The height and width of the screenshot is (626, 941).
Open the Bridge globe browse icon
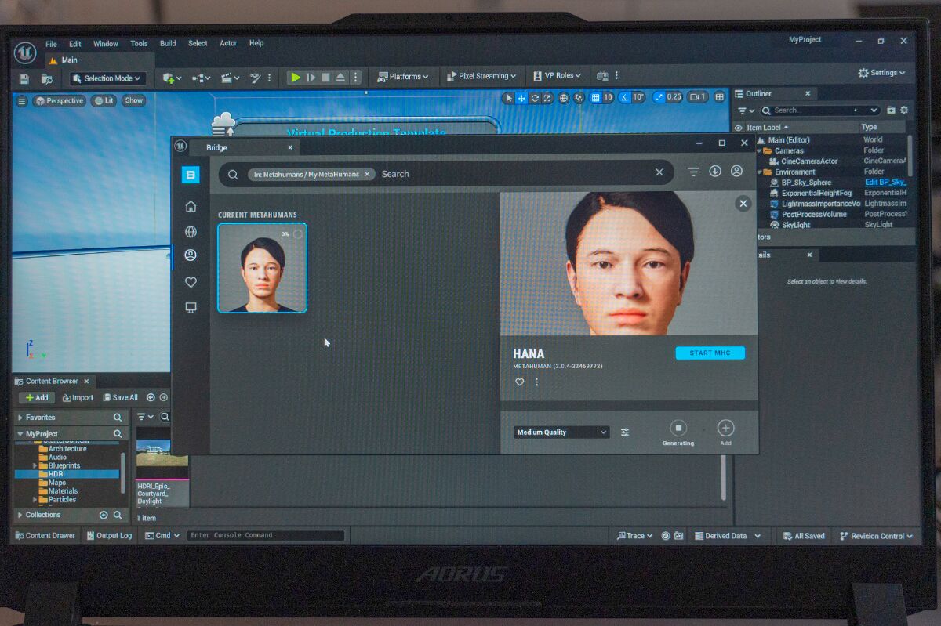pos(191,231)
